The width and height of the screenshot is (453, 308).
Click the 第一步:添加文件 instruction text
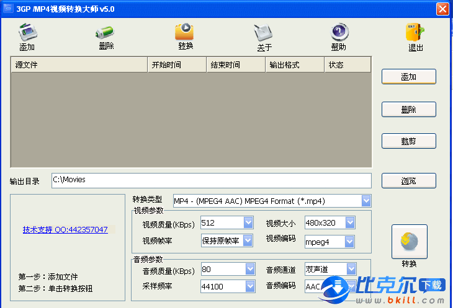[48, 277]
